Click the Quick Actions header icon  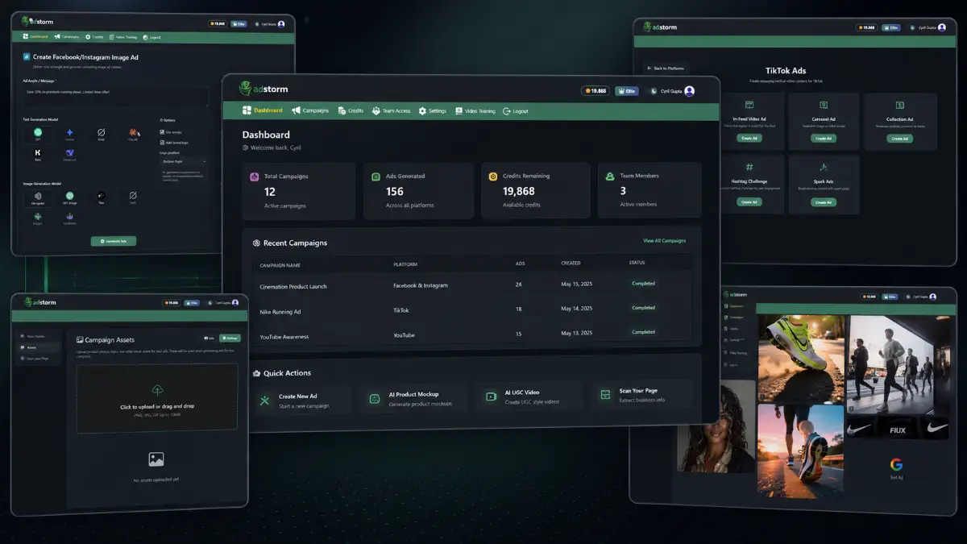tap(256, 373)
